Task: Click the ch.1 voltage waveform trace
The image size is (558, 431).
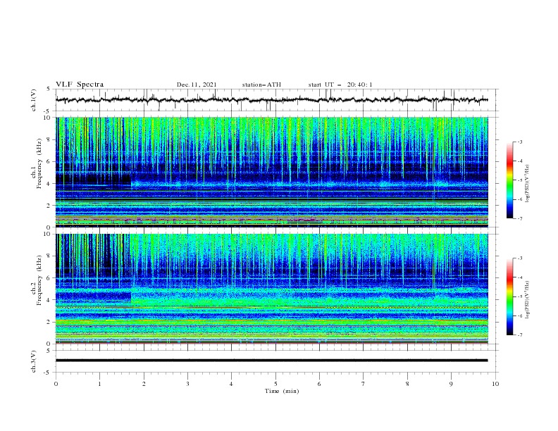Action: pos(271,100)
